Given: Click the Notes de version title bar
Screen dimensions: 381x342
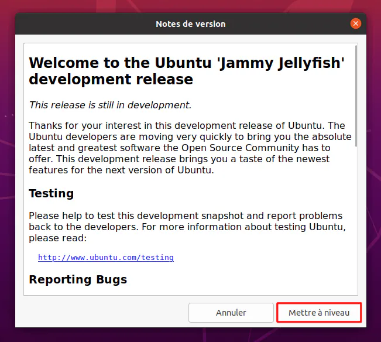Looking at the screenshot, I should click(x=191, y=24).
